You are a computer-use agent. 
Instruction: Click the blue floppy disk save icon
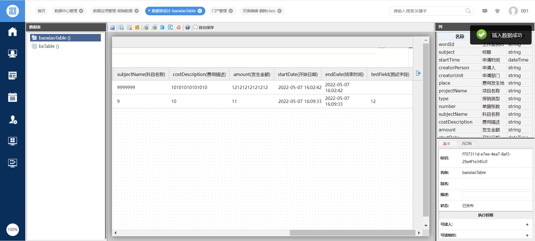point(112,27)
